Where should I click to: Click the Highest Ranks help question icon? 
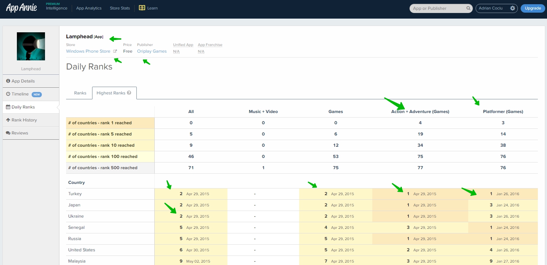[x=129, y=93]
